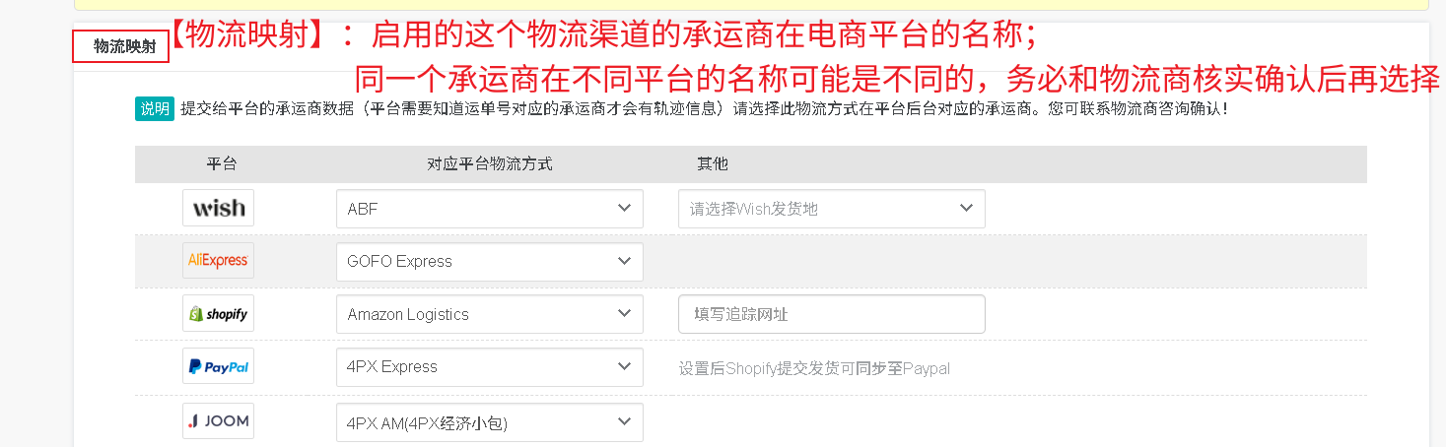This screenshot has height=447, width=1446.
Task: Click the 对应平台物流方式 column header
Action: point(490,163)
